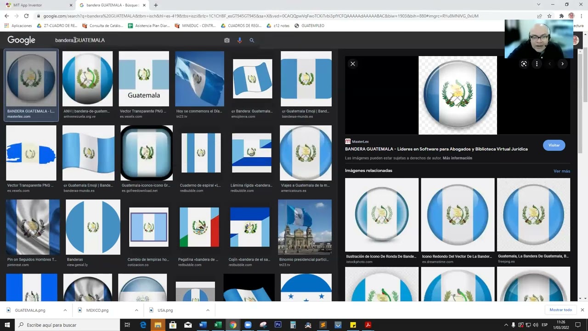Go back with the browser back arrow
The width and height of the screenshot is (588, 331).
point(6,16)
